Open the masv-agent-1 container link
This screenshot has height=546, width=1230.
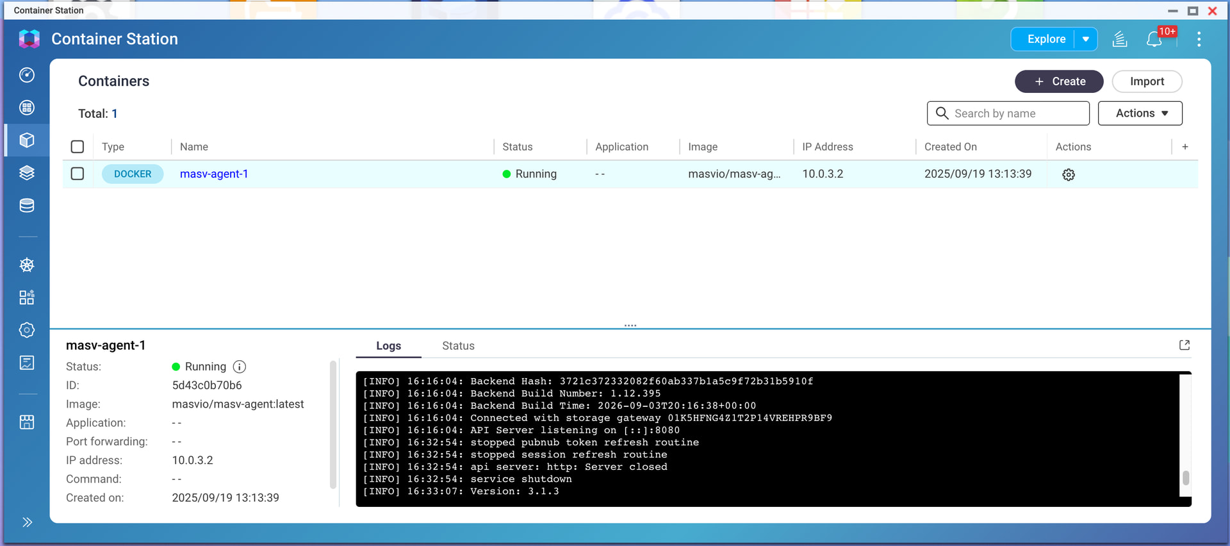[x=214, y=174]
